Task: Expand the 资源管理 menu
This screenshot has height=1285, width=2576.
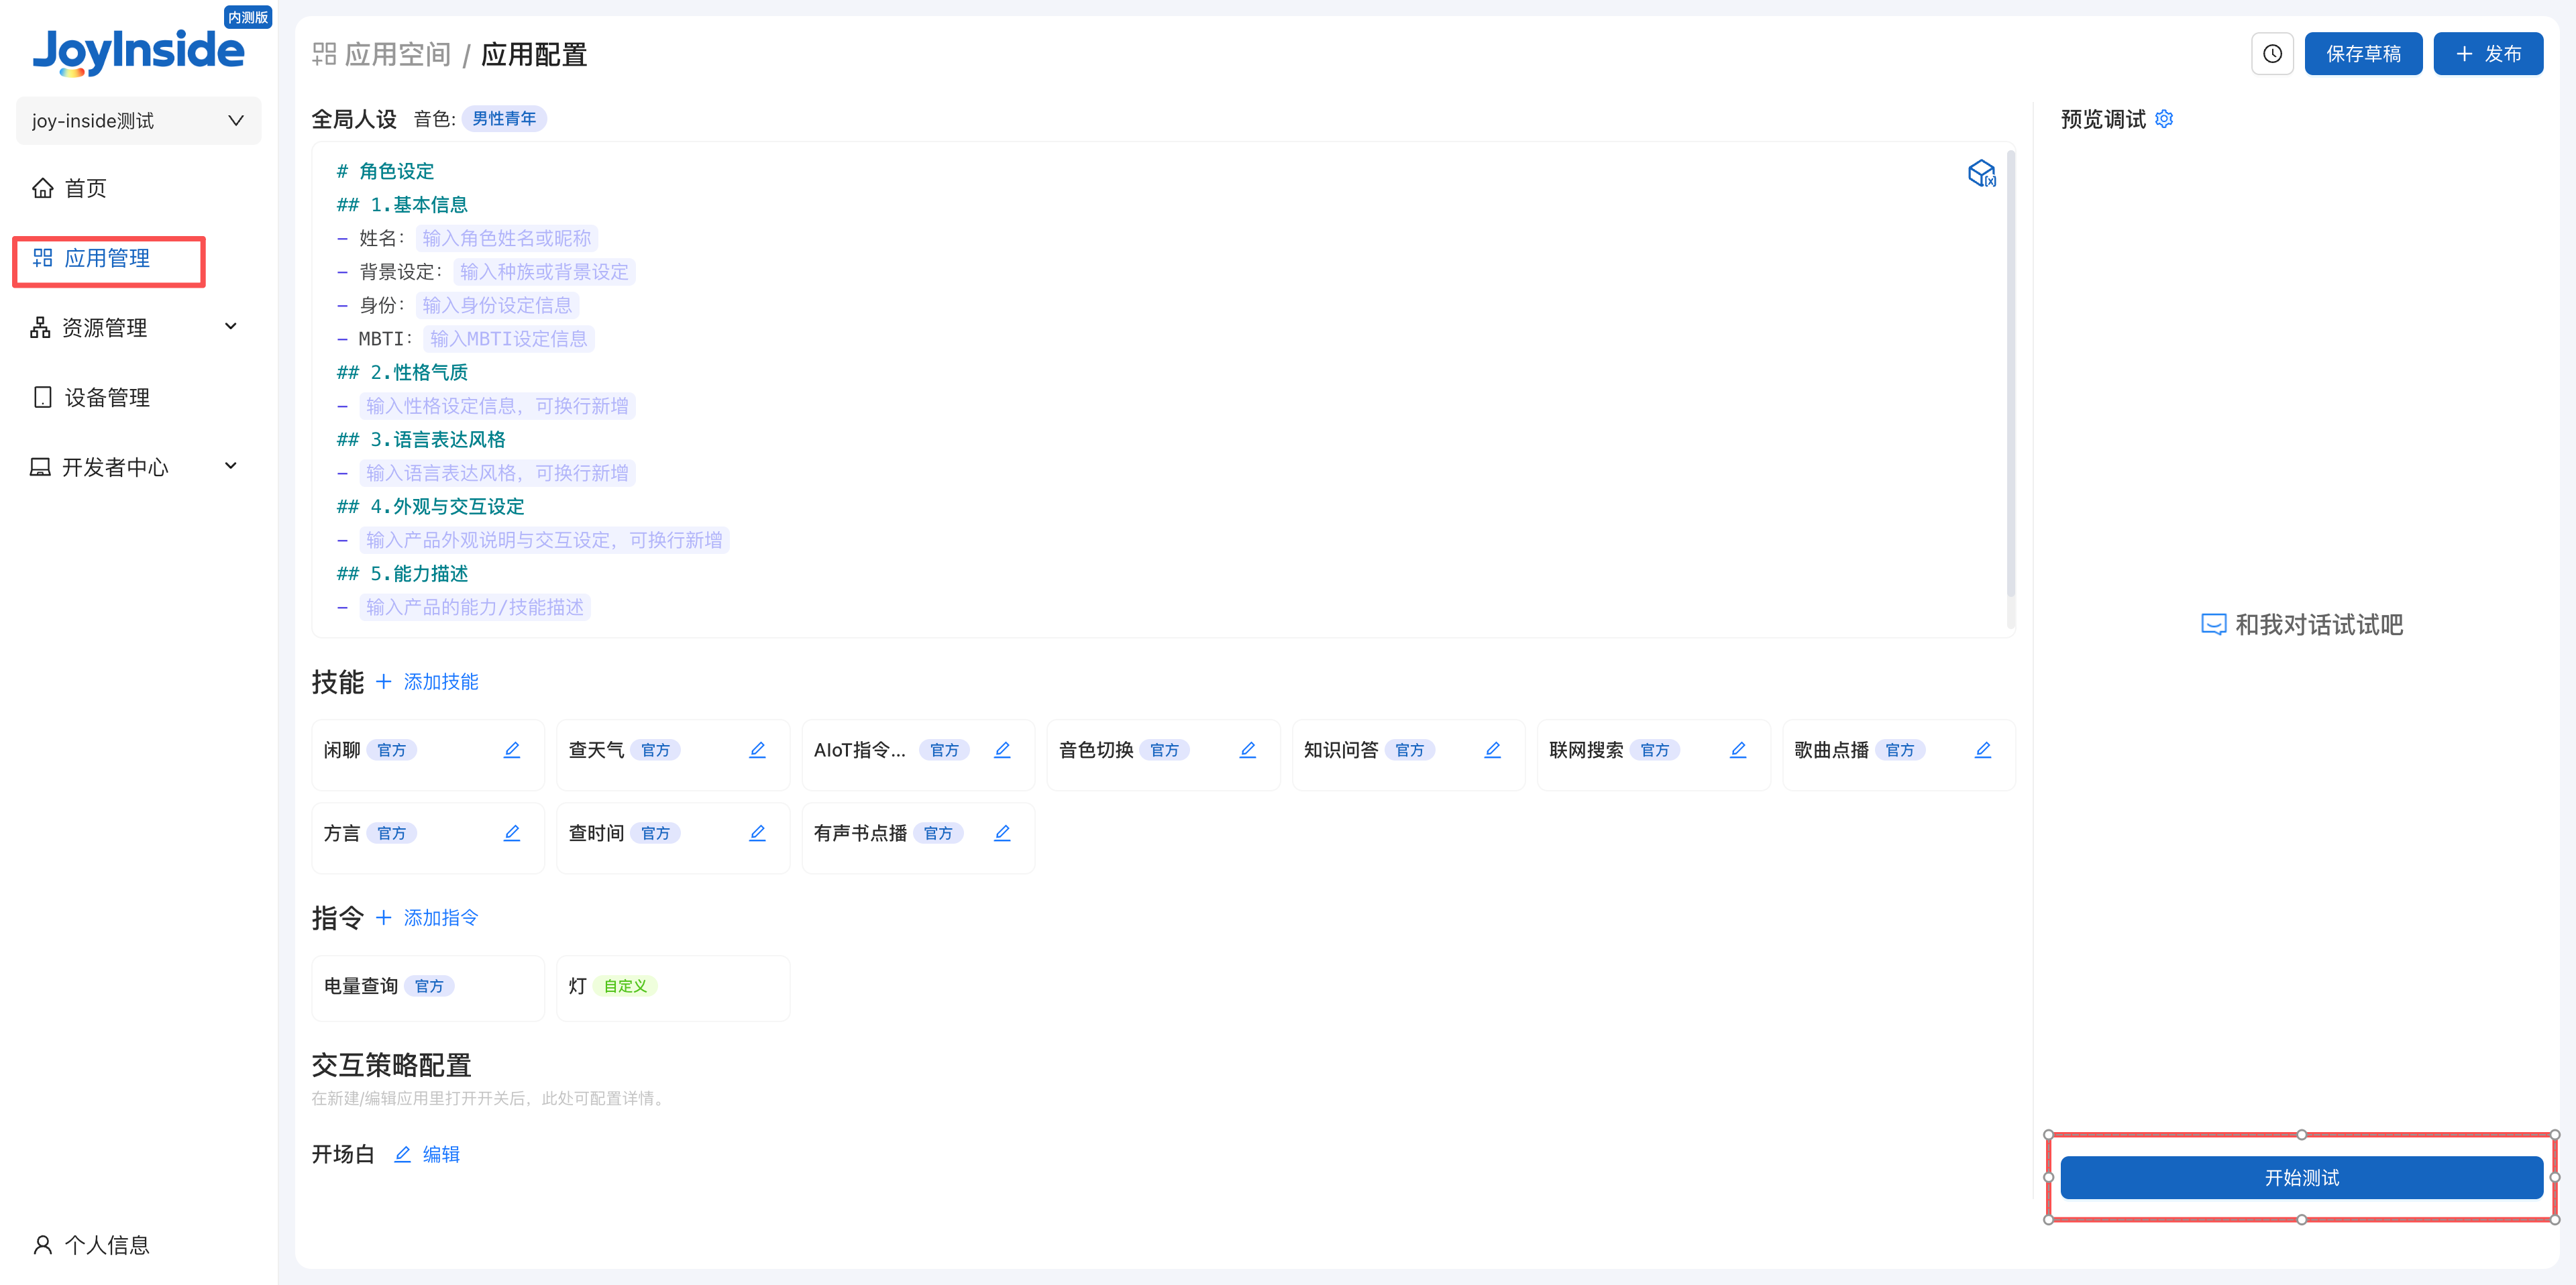Action: 138,327
